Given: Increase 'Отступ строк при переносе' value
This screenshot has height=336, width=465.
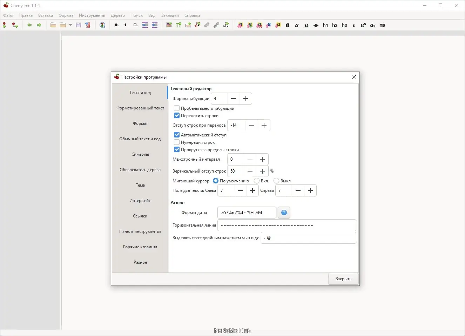Looking at the screenshot, I should click(264, 125).
